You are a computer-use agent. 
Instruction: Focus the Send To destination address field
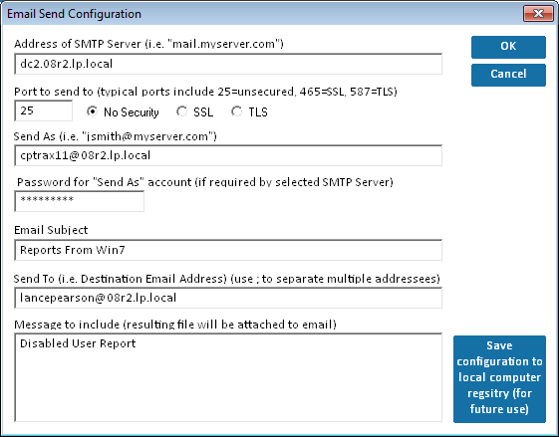coord(228,298)
